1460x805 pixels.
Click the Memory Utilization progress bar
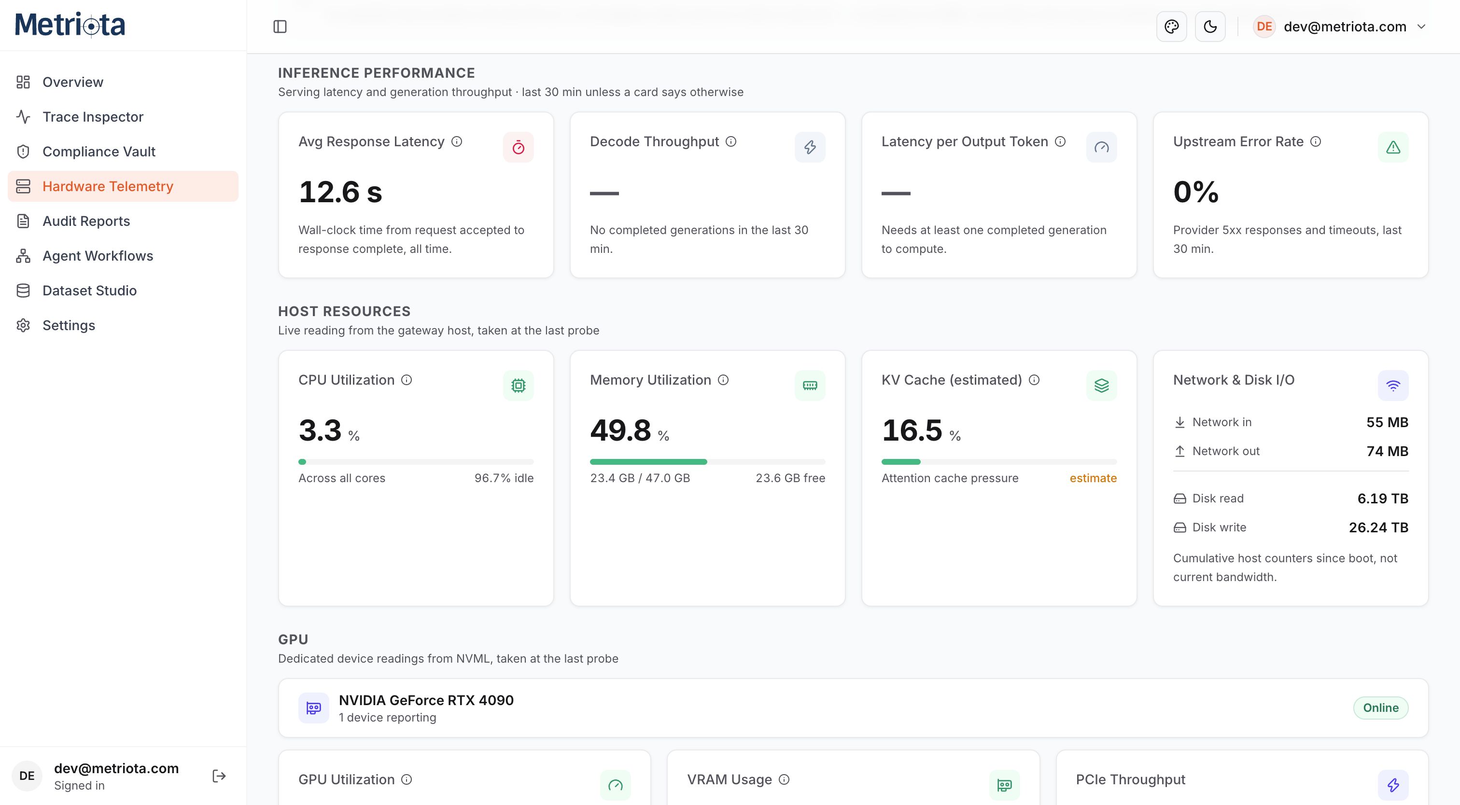coord(707,462)
